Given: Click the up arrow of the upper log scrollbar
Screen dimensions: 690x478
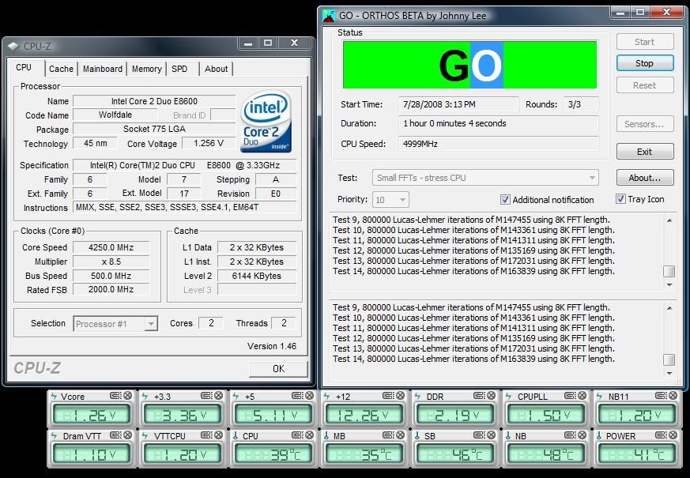Looking at the screenshot, I should pyautogui.click(x=669, y=220).
